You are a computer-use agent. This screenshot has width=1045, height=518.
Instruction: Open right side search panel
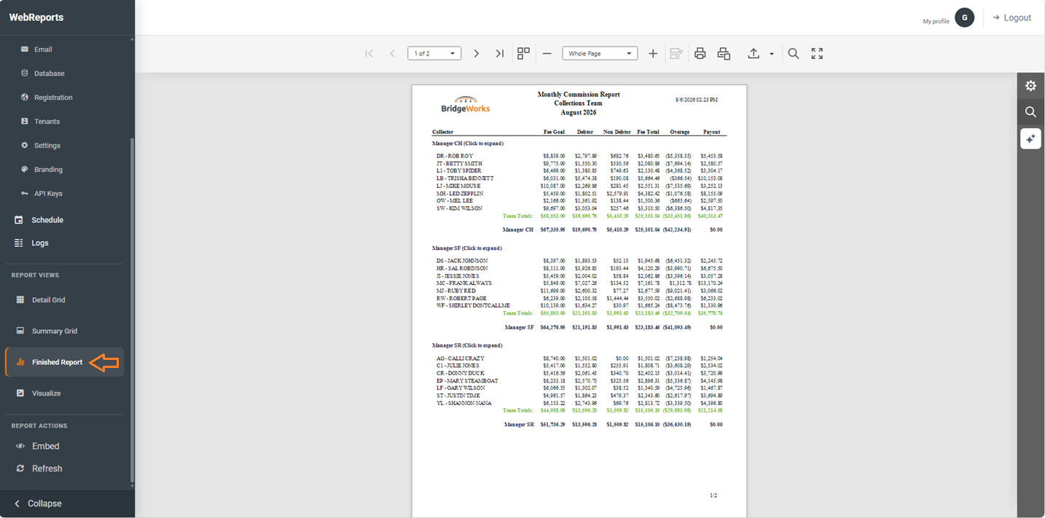point(1030,112)
